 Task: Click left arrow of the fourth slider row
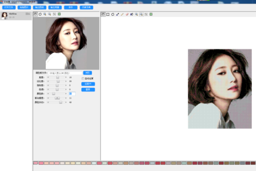coord(48,90)
